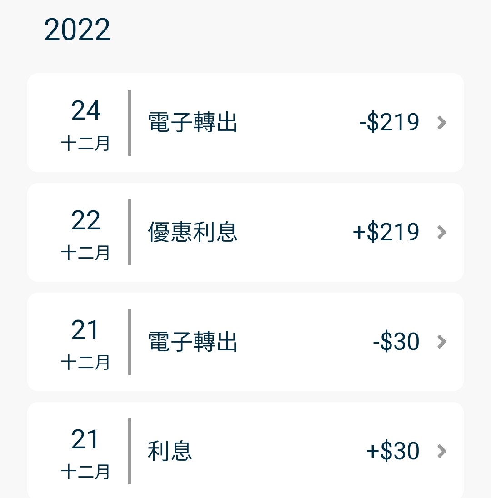Click the 利息 label in the +$30 row
The height and width of the screenshot is (498, 491).
[170, 451]
